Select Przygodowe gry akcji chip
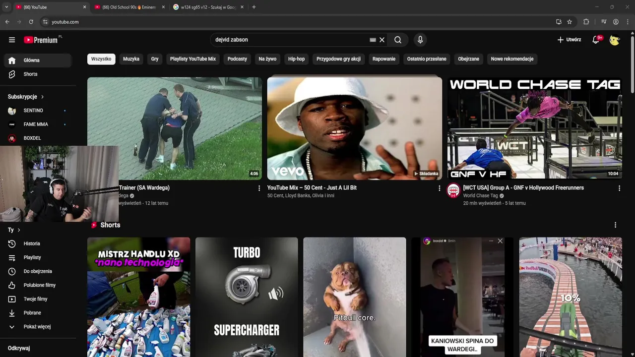This screenshot has height=357, width=635. click(338, 59)
